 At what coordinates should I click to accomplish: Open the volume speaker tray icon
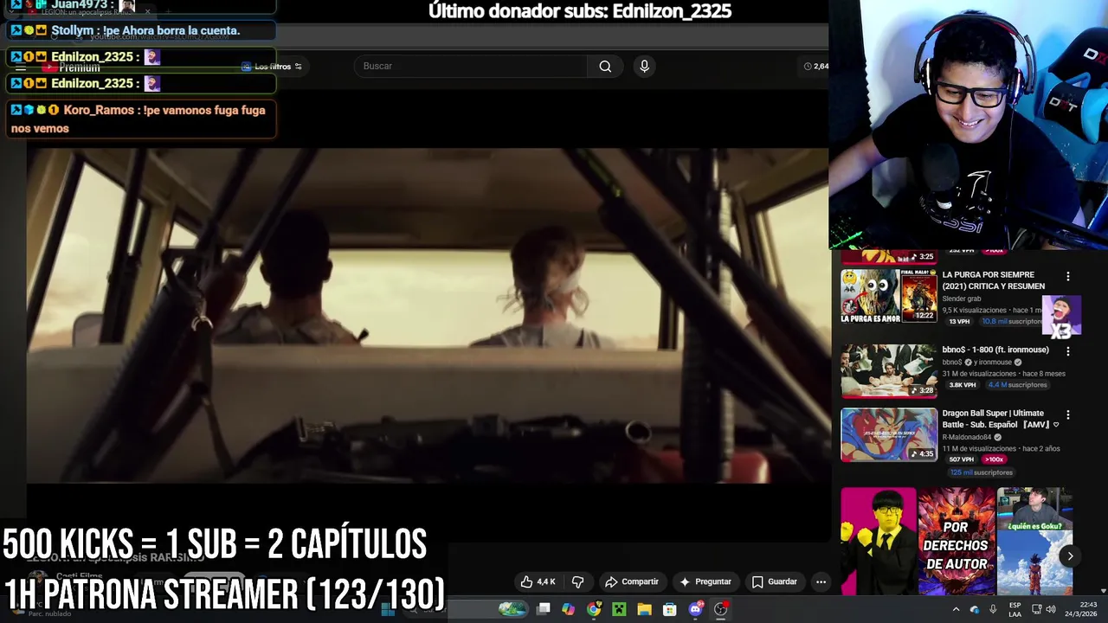1050,609
